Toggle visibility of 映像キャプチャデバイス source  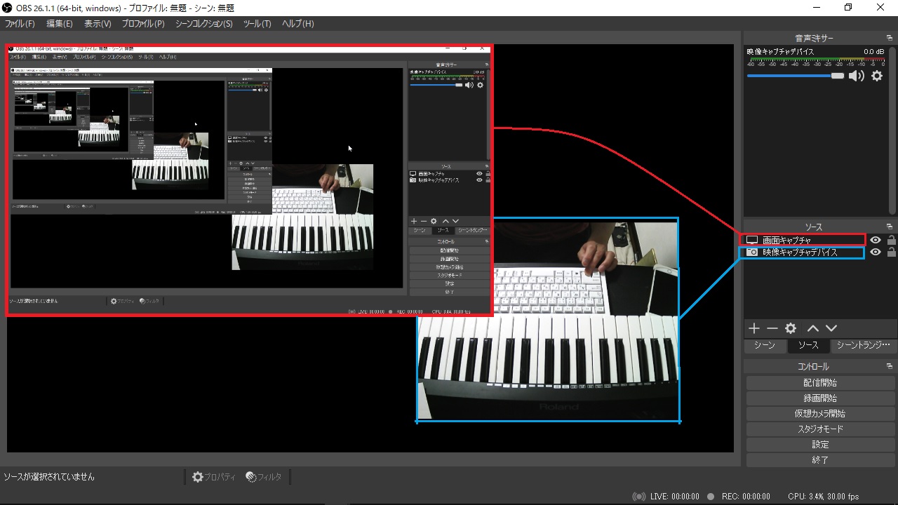875,252
